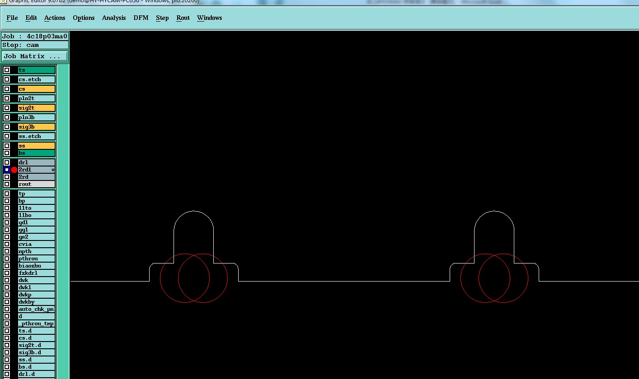The height and width of the screenshot is (379, 639).
Task: Click the layer list vertical scrollbar
Action: [x=63, y=221]
